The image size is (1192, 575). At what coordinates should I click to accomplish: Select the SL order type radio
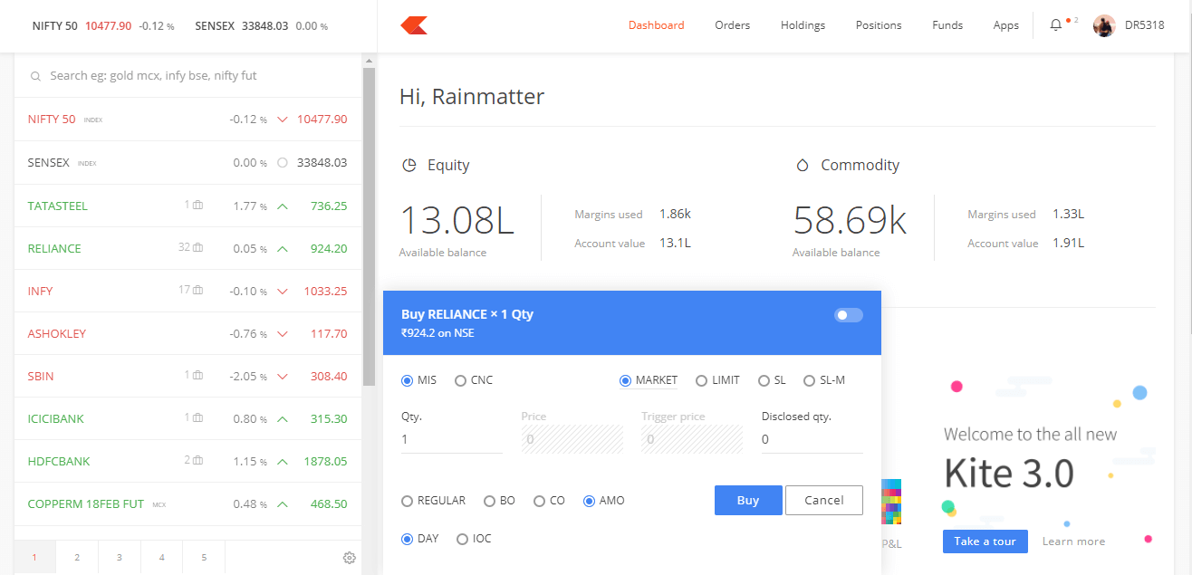point(764,380)
